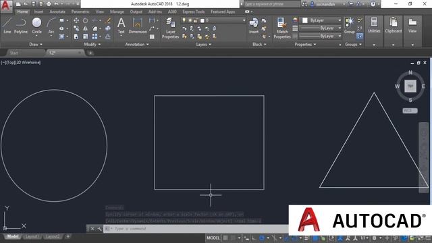Viewport: 432px width, 243px height.
Task: Click the Insert block button
Action: click(x=254, y=26)
